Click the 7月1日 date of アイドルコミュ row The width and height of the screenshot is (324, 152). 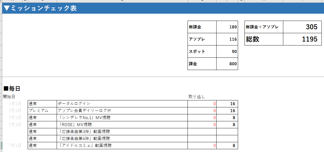coord(15,146)
